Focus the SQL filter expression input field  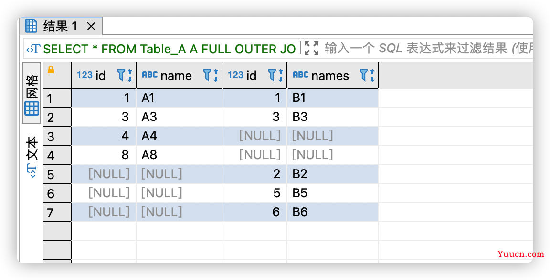428,48
